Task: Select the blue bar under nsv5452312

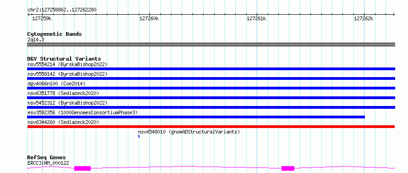Action: click(x=211, y=107)
